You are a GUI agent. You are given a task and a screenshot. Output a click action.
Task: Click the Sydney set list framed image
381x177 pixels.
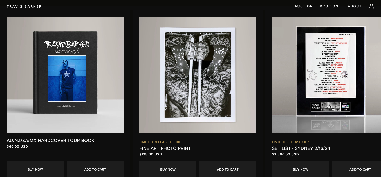pyautogui.click(x=326, y=75)
